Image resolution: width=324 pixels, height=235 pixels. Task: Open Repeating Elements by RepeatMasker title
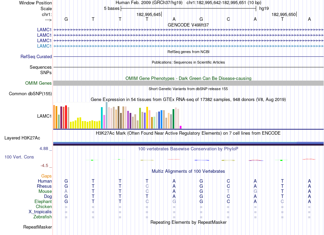coord(188,222)
